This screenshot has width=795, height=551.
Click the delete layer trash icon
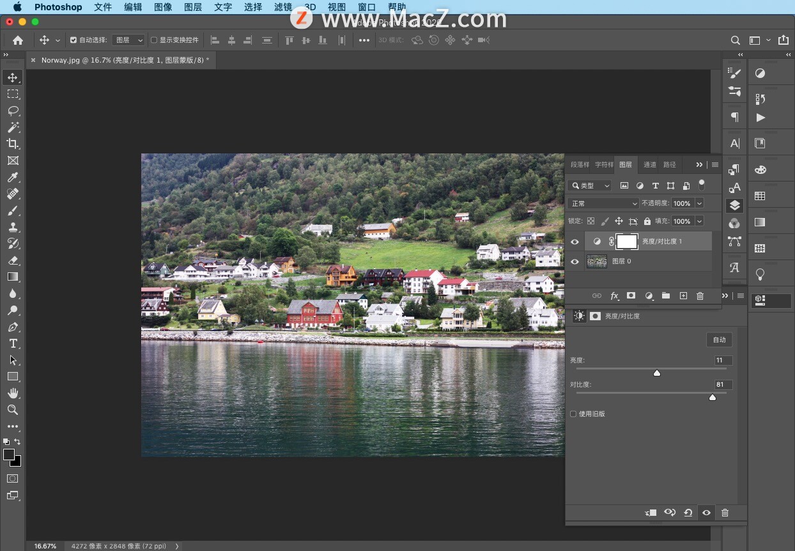click(x=700, y=296)
